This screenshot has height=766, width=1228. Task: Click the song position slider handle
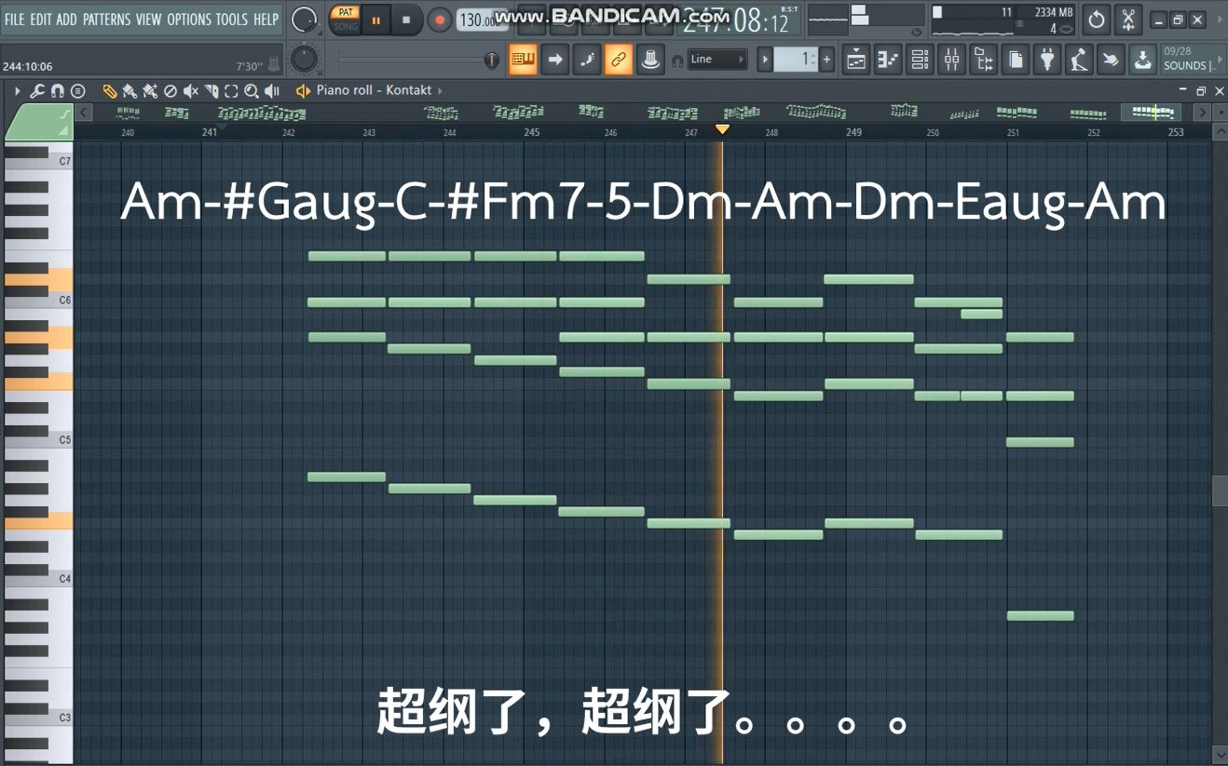(492, 60)
